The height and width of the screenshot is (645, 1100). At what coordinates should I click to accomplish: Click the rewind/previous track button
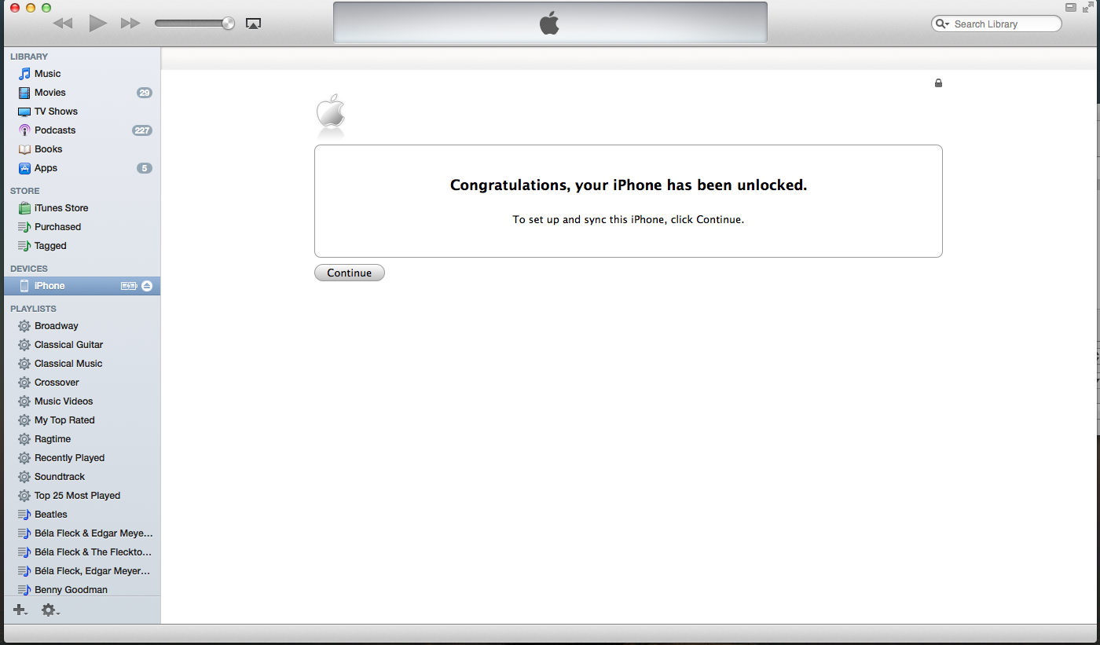coord(63,24)
